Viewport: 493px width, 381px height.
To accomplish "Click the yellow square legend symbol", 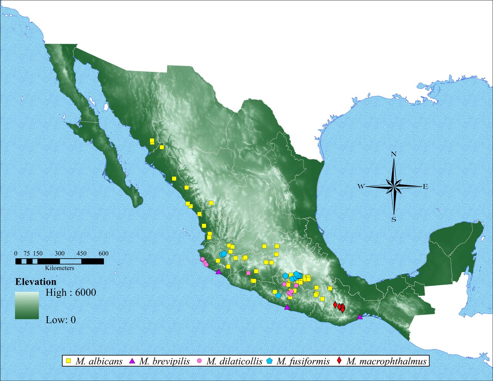I will coord(69,360).
